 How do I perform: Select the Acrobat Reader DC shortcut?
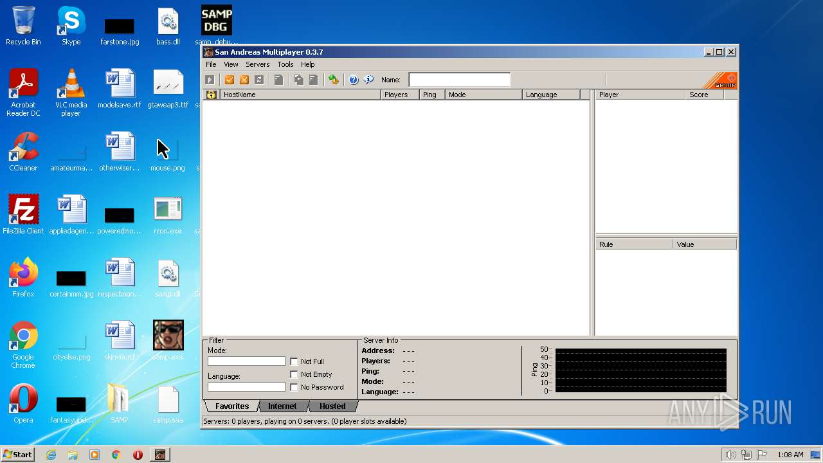pos(23,93)
